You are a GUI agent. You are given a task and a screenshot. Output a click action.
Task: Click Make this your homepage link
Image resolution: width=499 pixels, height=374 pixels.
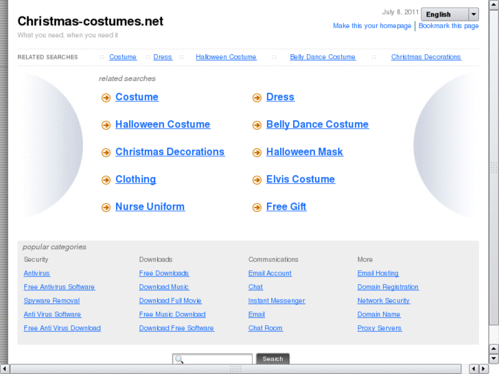(372, 26)
